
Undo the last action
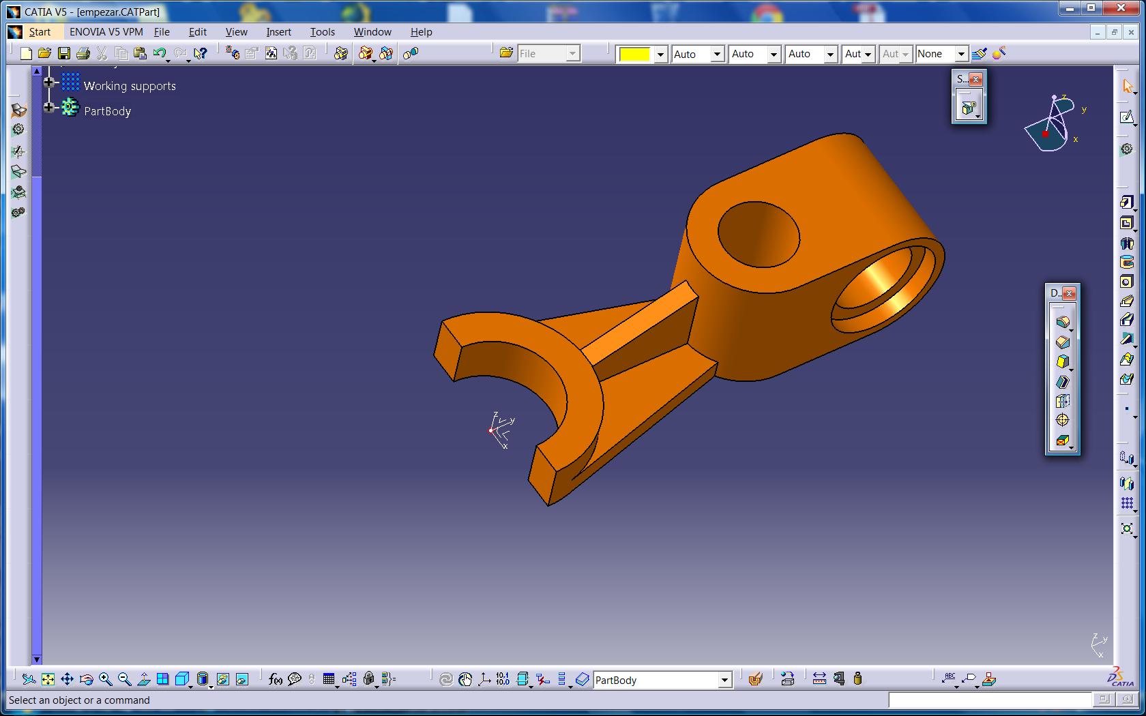(160, 53)
